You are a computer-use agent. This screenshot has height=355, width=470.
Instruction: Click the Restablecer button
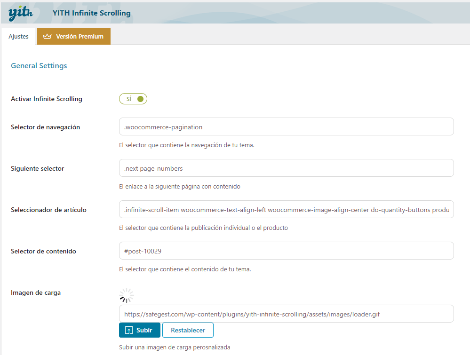(188, 330)
